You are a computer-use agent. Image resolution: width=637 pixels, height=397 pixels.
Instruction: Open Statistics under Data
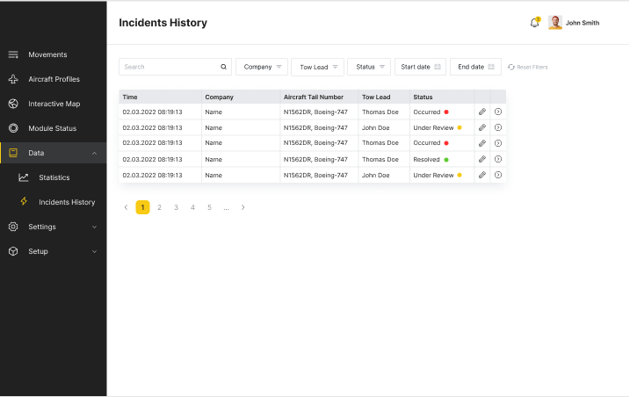pos(54,177)
